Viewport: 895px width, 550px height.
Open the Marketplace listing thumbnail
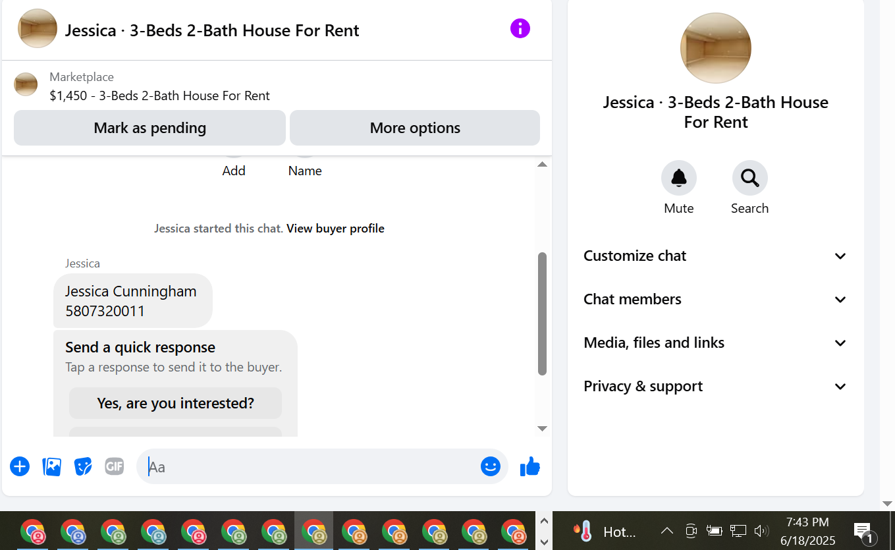point(26,84)
